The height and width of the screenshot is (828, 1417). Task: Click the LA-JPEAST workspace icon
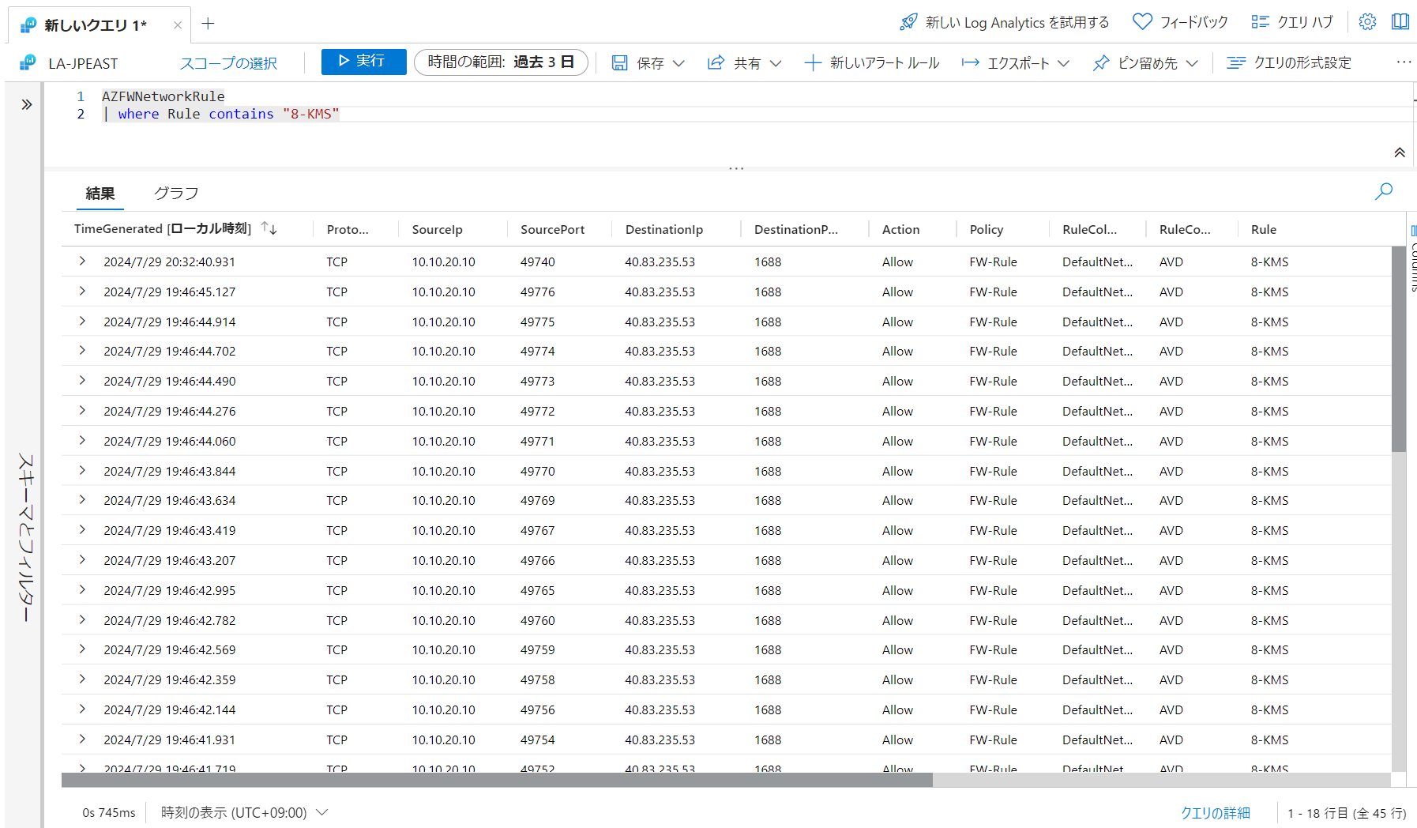28,62
